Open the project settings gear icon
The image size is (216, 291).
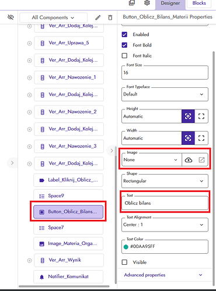147,3
